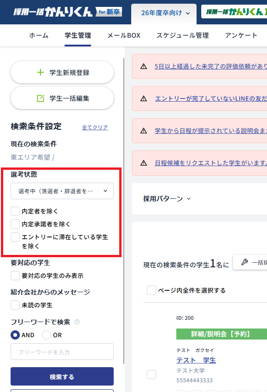Click the フリーワードを入力 text field
The image size is (267, 392).
pyautogui.click(x=62, y=352)
